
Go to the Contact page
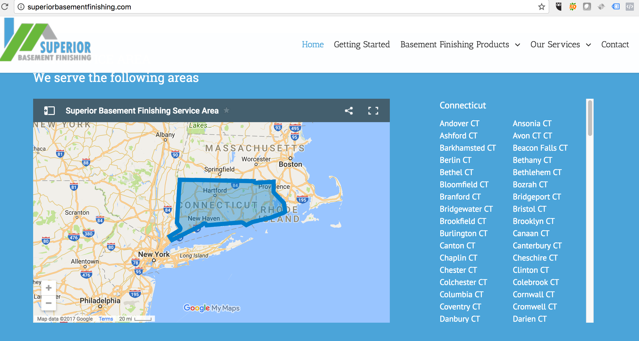(x=615, y=44)
